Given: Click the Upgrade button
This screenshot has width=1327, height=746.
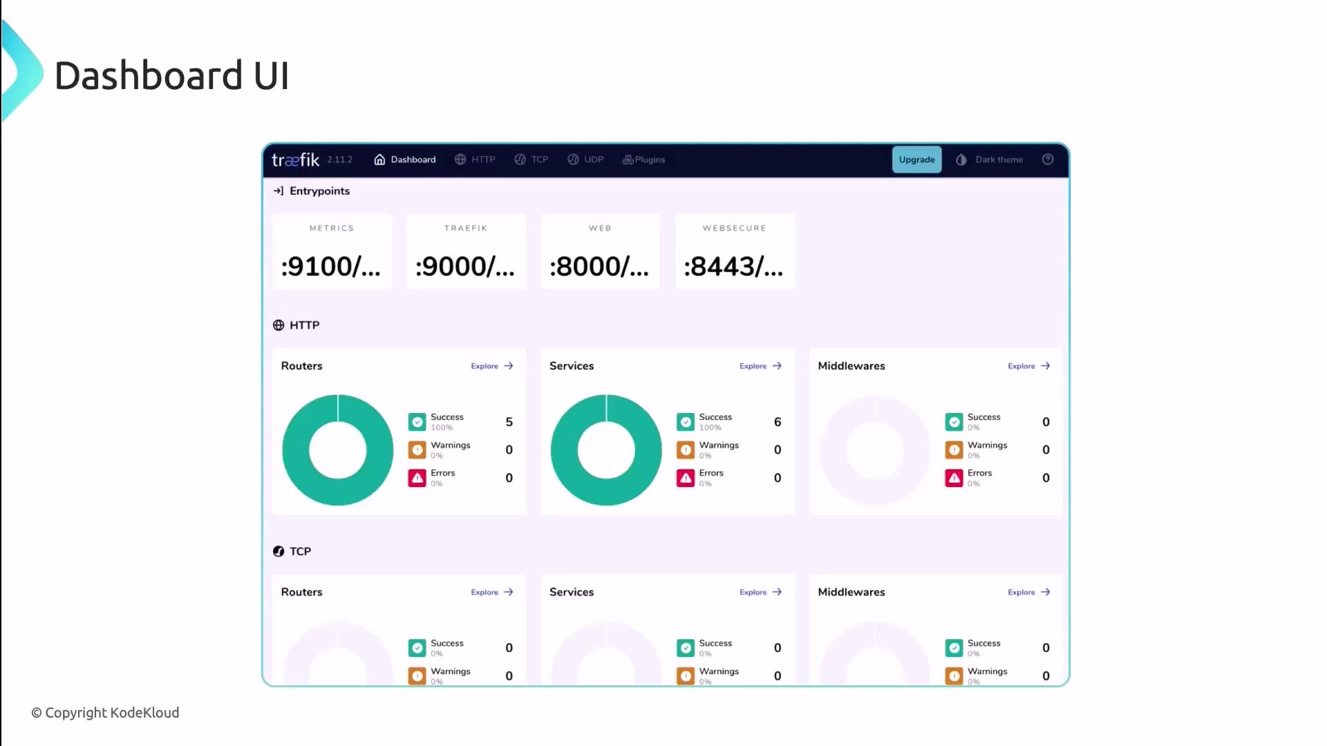Looking at the screenshot, I should [x=916, y=160].
